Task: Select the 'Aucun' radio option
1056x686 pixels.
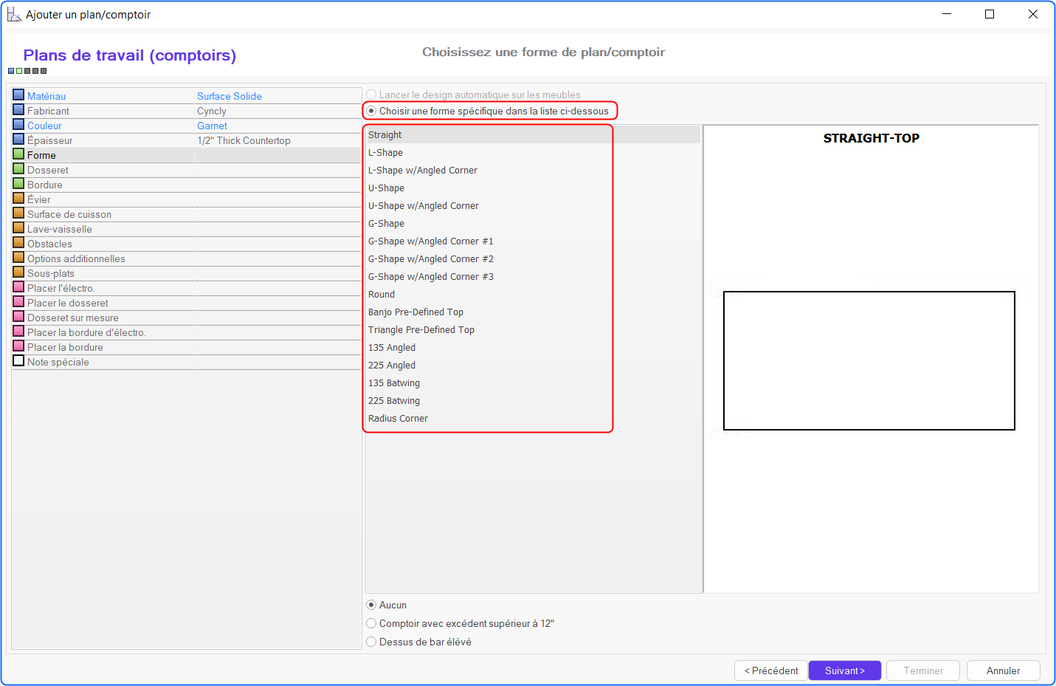Action: [x=371, y=605]
